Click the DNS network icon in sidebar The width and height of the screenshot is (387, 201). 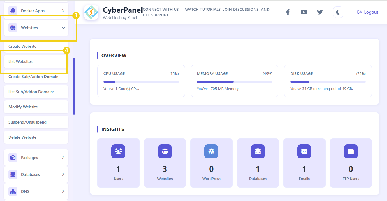[13, 191]
